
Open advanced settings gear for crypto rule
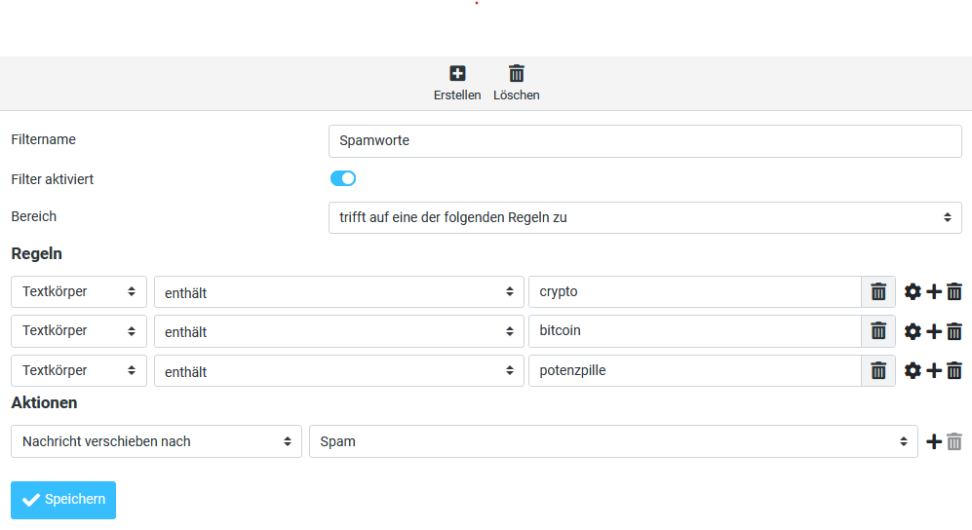click(913, 291)
